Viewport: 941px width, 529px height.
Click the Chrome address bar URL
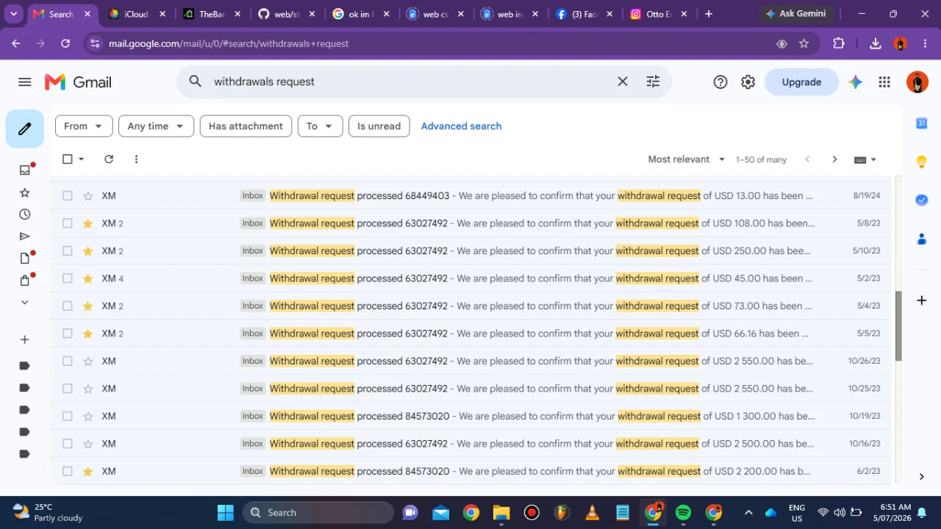point(229,43)
